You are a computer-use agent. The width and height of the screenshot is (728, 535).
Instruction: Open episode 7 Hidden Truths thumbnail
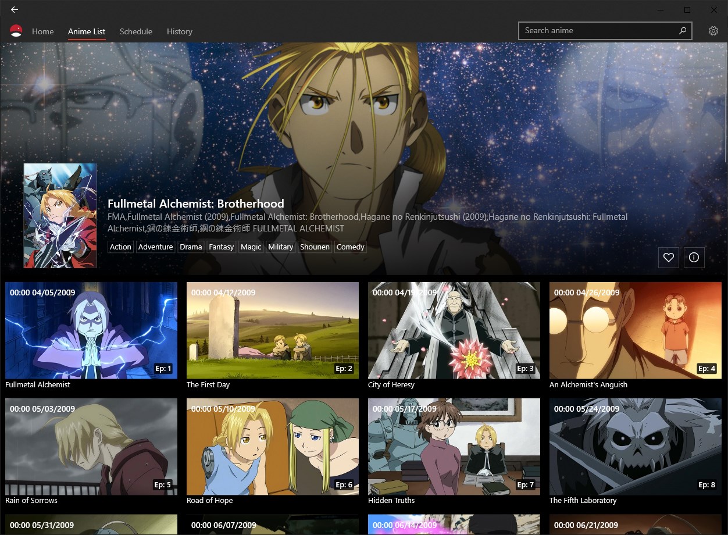tap(454, 447)
